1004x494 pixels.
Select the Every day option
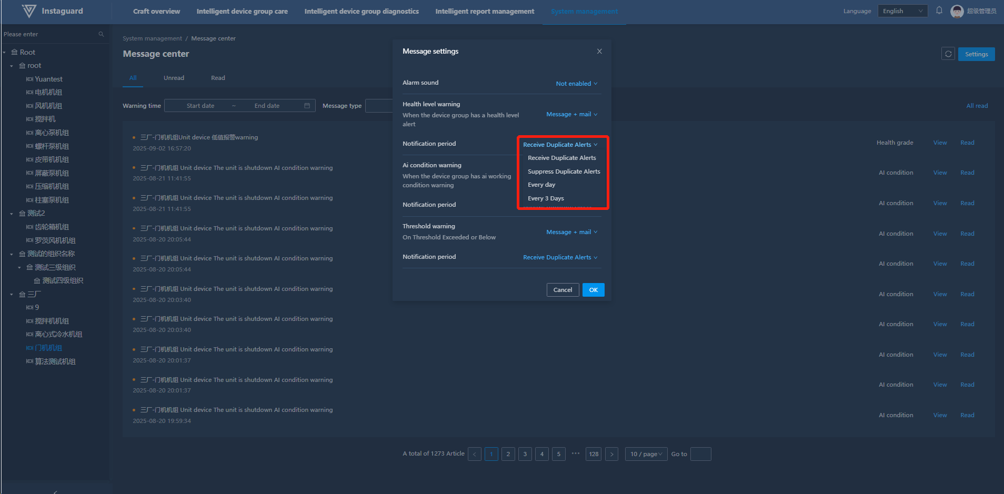541,185
